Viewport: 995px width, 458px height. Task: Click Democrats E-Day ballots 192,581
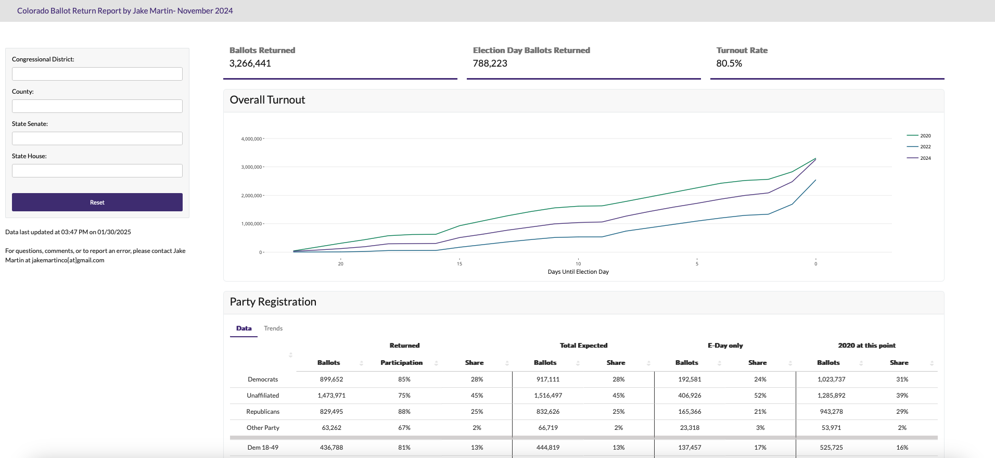(x=690, y=379)
